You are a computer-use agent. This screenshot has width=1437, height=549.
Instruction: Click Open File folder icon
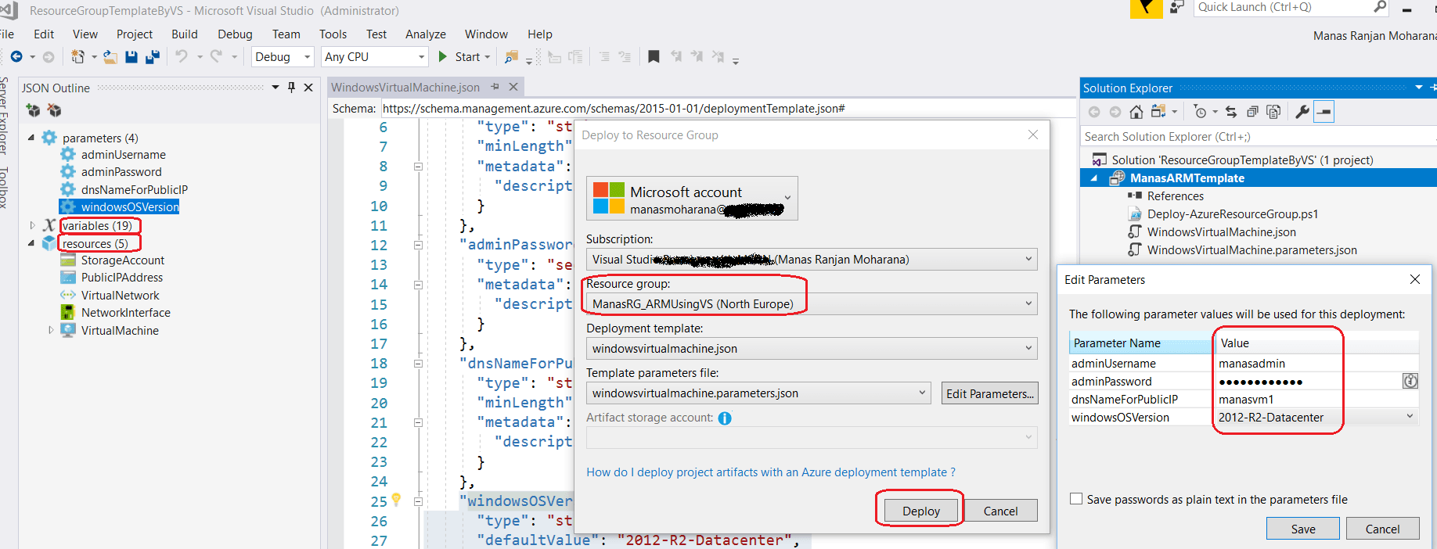(110, 56)
